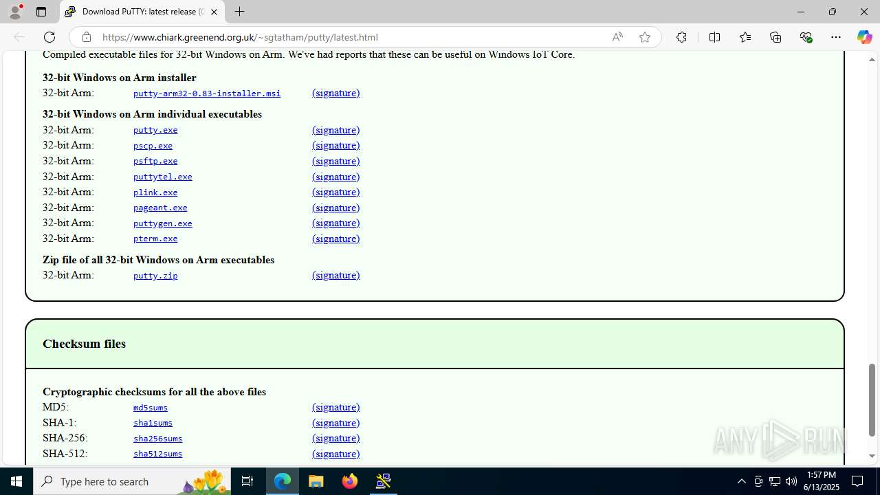The image size is (880, 495).
Task: Refresh the current page
Action: pyautogui.click(x=49, y=37)
